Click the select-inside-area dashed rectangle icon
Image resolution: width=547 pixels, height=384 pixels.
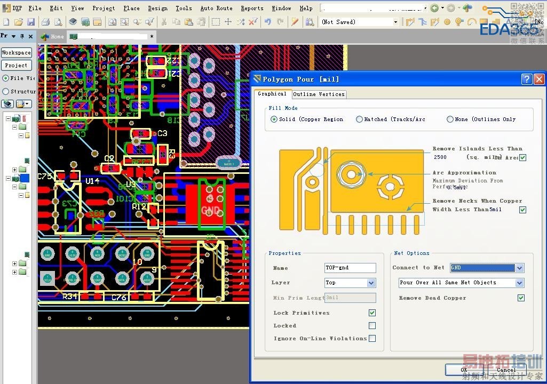coord(216,22)
